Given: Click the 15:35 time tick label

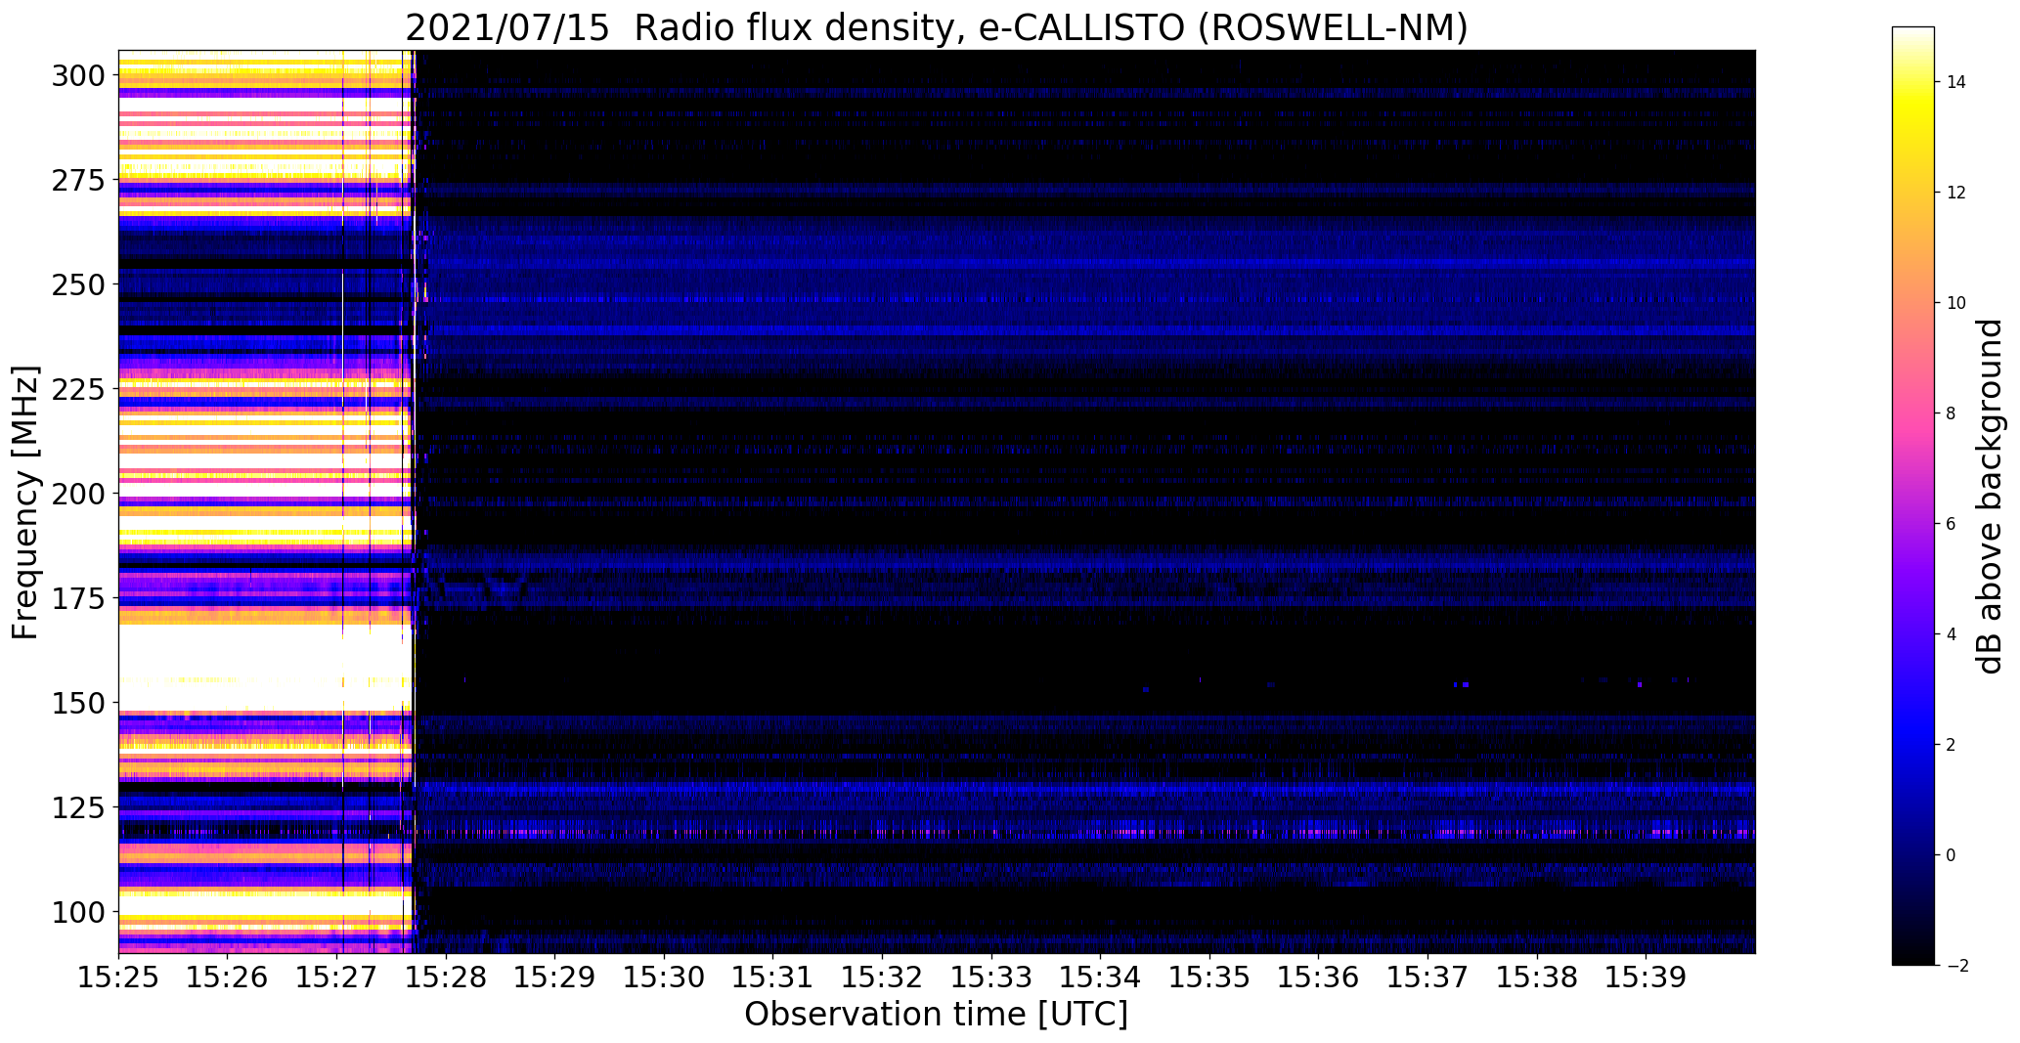Looking at the screenshot, I should [1210, 978].
